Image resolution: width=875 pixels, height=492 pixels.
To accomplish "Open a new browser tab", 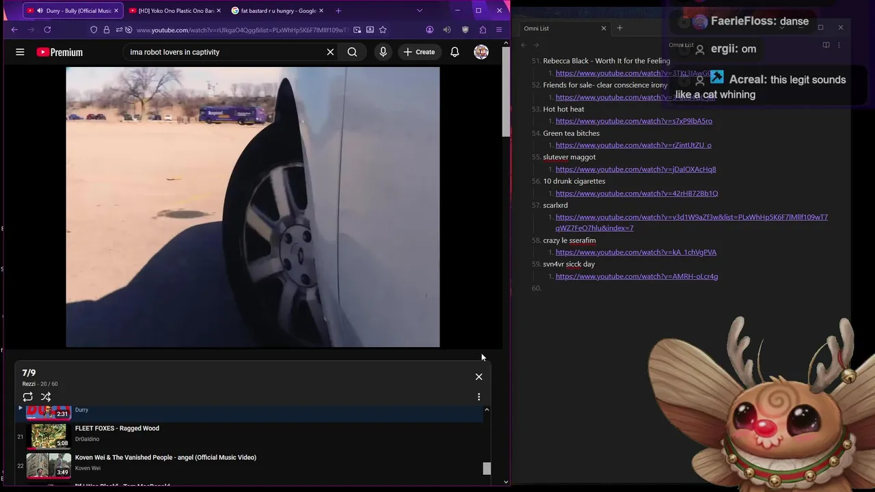I will (x=338, y=11).
